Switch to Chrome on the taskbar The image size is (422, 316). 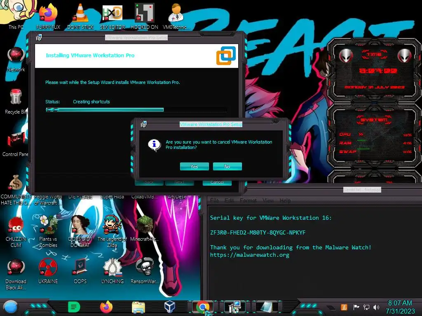tap(202, 307)
